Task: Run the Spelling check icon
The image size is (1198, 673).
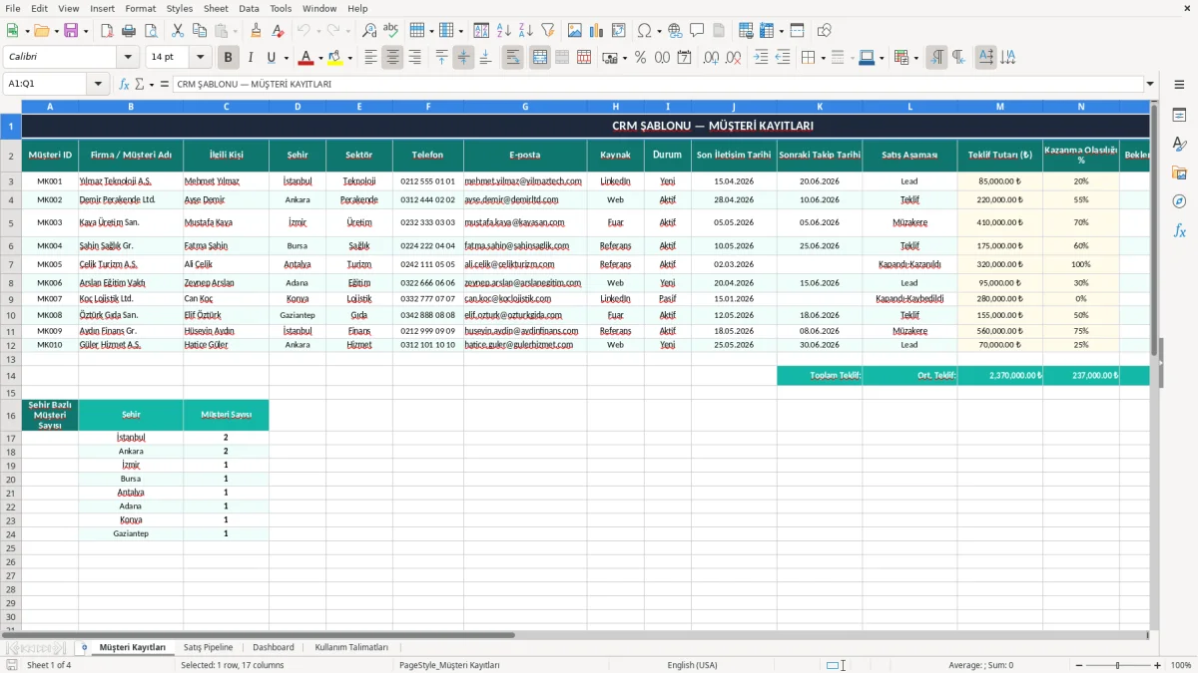Action: [x=391, y=31]
